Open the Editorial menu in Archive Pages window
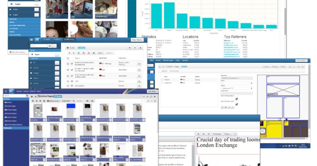The width and height of the screenshot is (317, 166). click(33, 91)
